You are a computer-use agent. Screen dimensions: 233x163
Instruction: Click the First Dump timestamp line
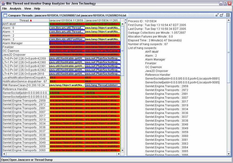point(157,25)
